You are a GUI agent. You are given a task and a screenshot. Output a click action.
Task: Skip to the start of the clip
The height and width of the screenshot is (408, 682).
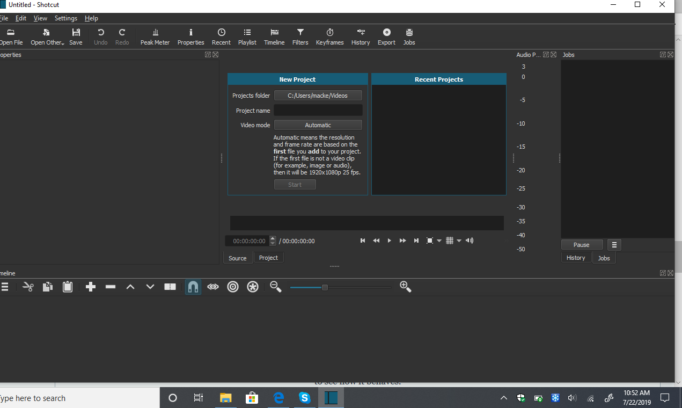pyautogui.click(x=363, y=241)
